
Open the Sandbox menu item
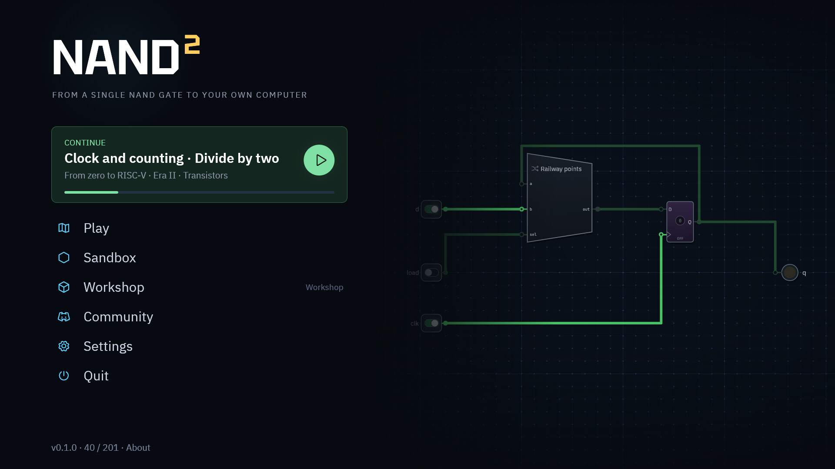[x=199, y=258]
